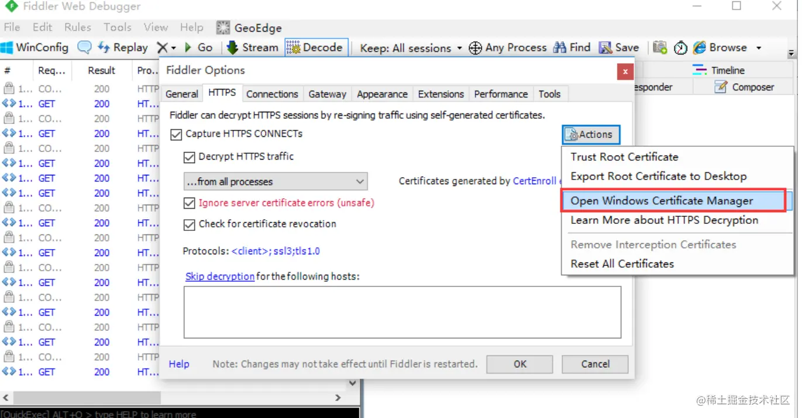The width and height of the screenshot is (802, 418).
Task: Click the OK button
Action: tap(520, 364)
